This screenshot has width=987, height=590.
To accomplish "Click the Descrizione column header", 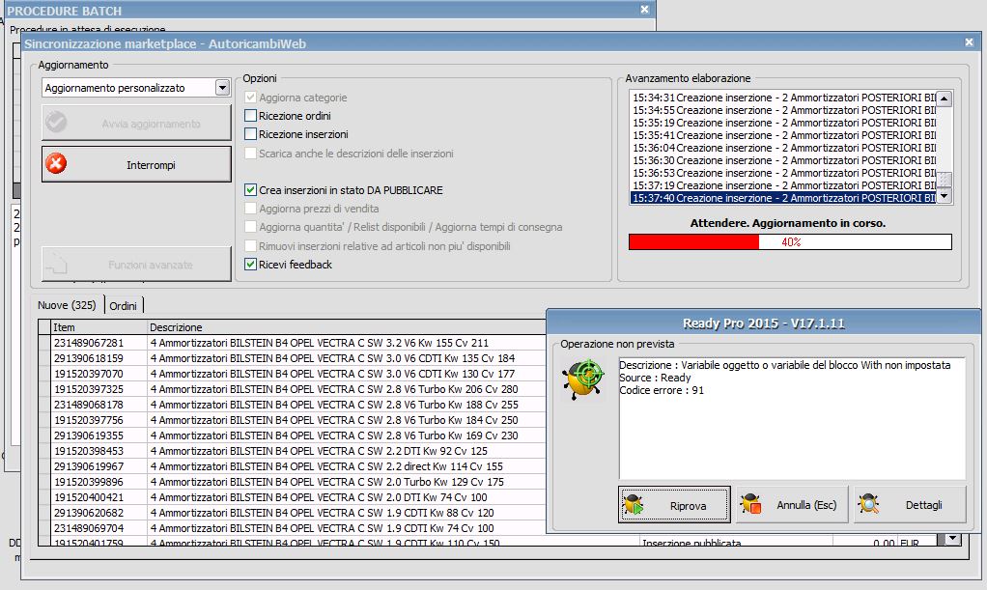I will 346,327.
